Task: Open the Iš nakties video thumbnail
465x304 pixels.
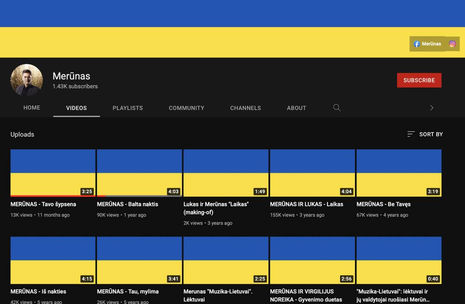Action: pos(53,260)
